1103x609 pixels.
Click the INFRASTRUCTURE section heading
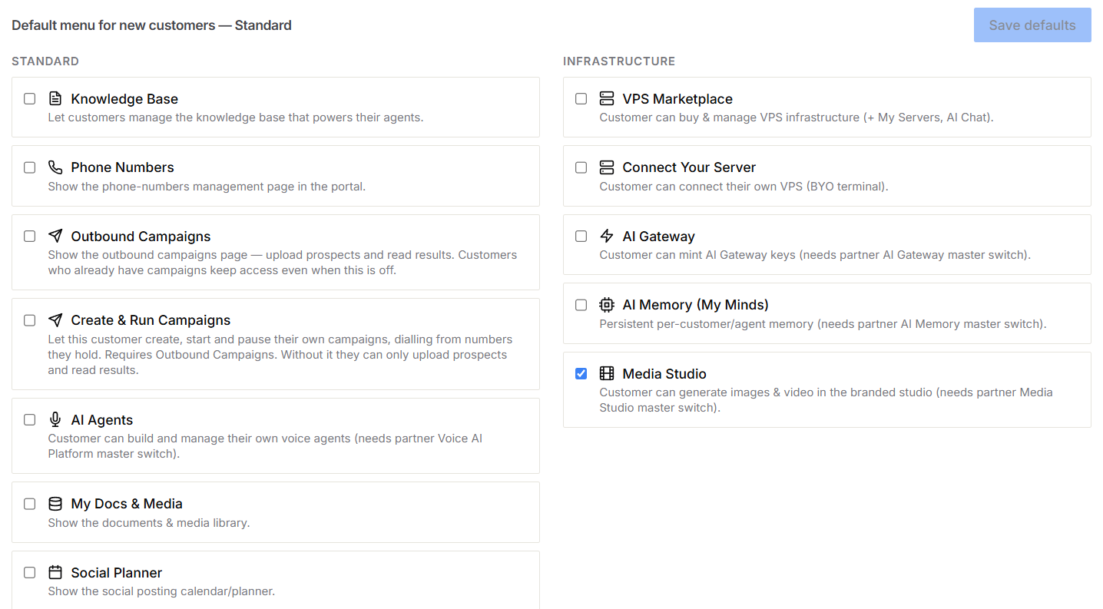[x=619, y=61]
